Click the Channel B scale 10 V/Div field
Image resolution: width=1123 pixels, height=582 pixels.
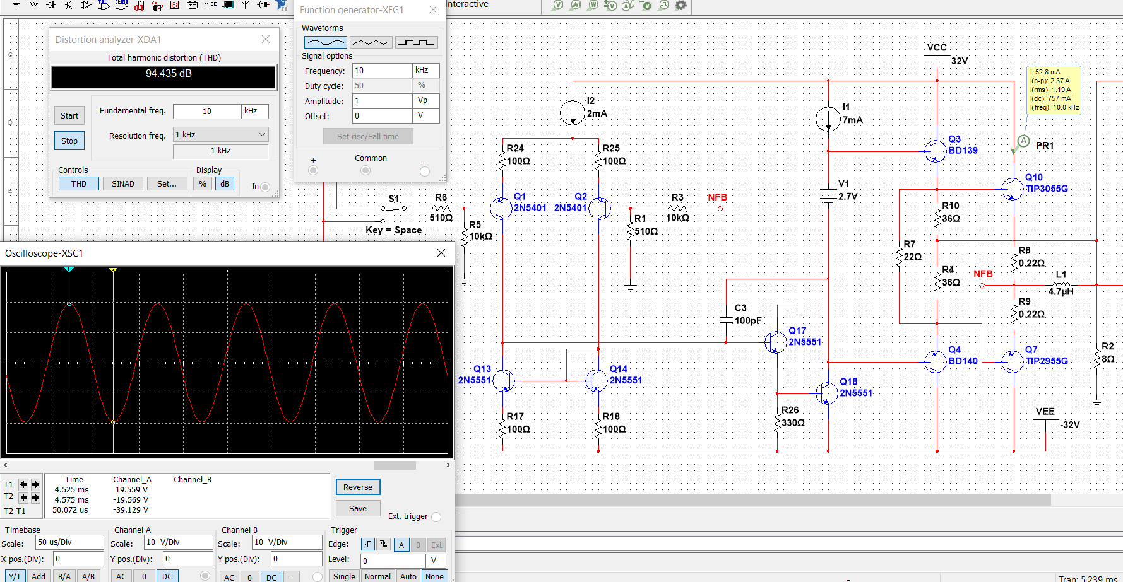coord(287,542)
